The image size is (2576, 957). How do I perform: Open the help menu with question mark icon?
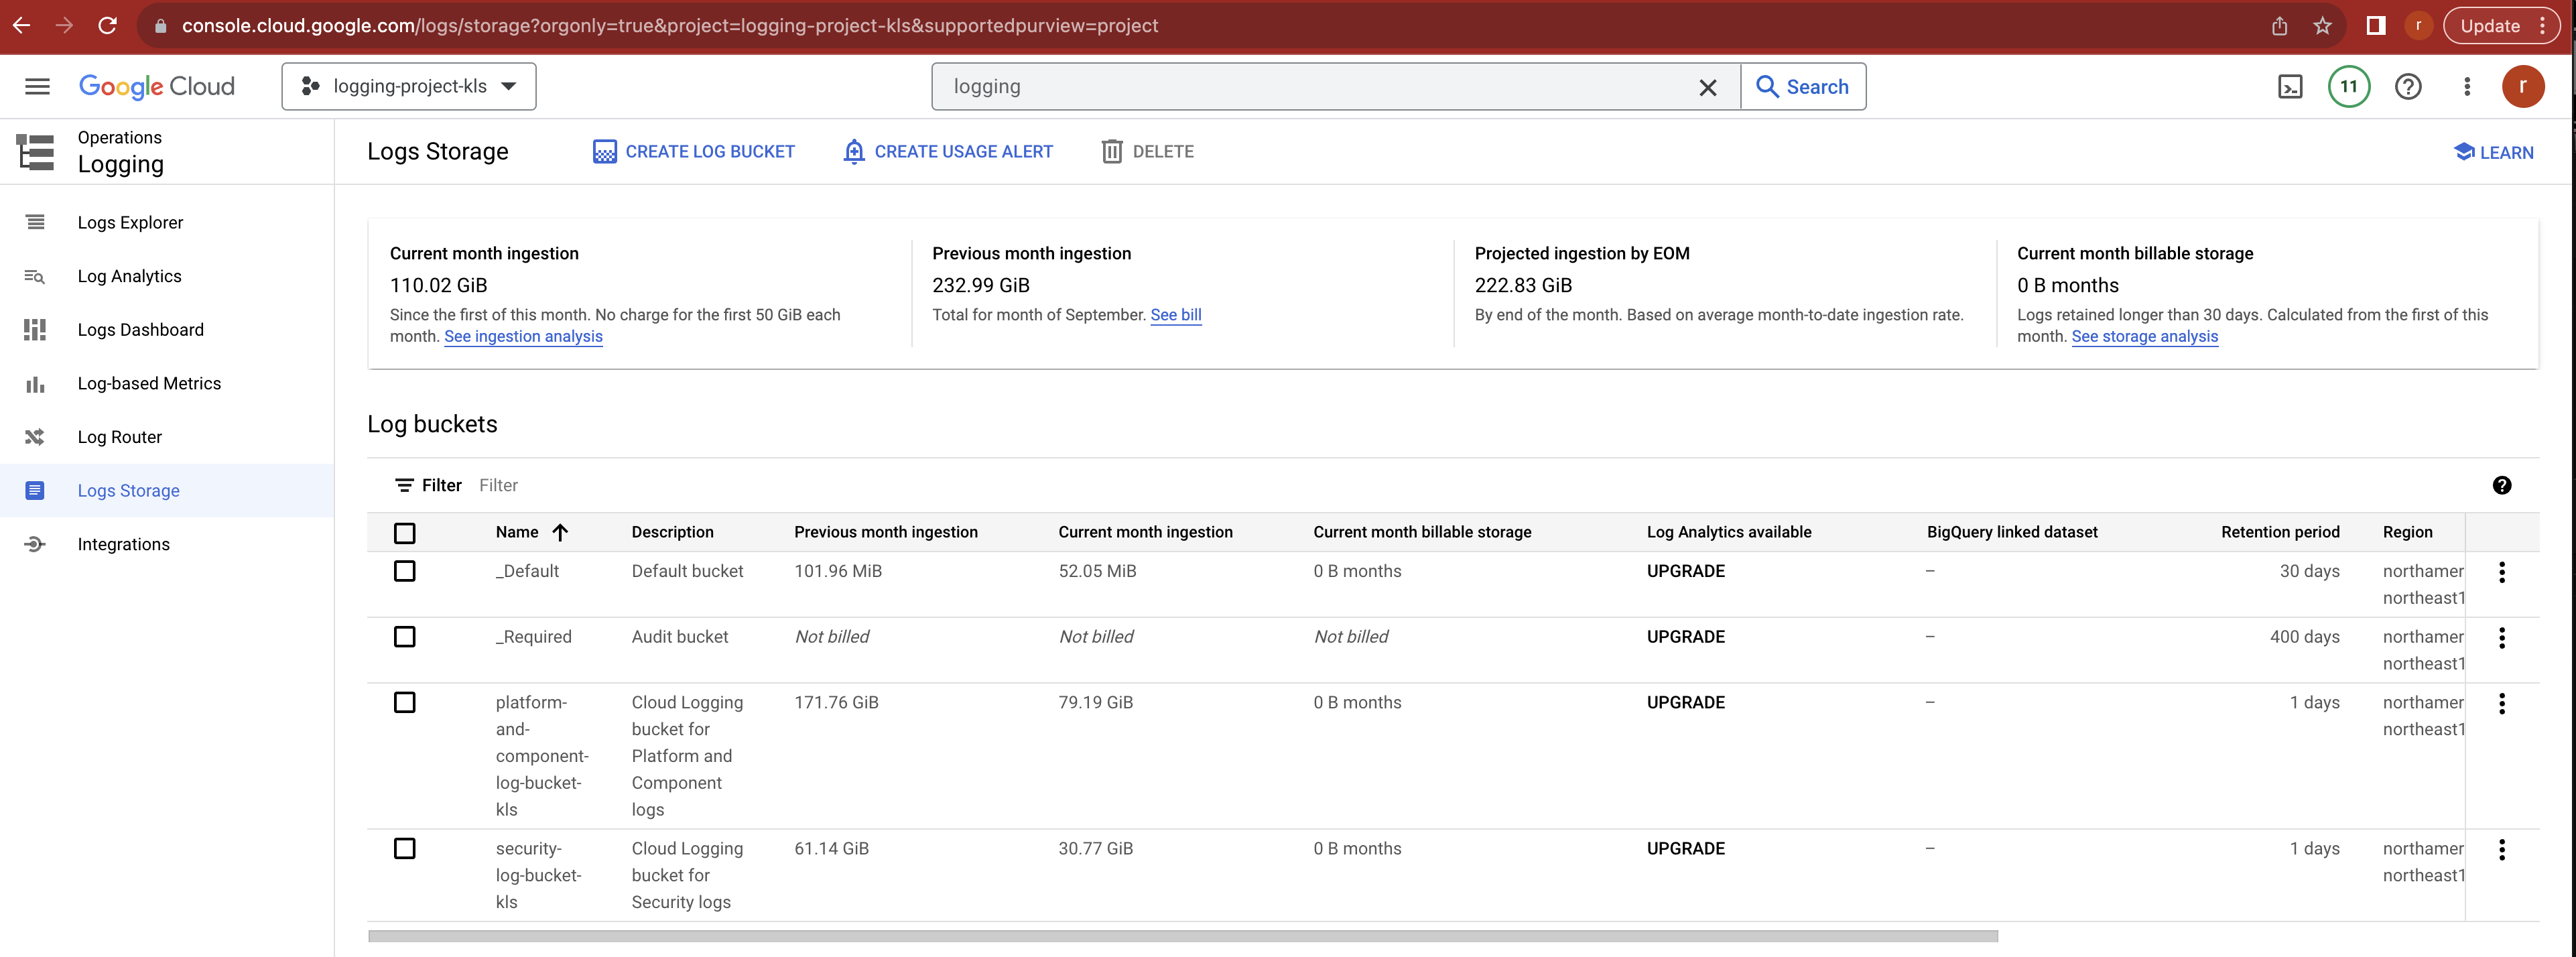click(x=2408, y=86)
